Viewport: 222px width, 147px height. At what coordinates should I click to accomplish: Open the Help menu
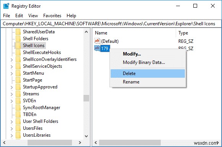point(71,16)
